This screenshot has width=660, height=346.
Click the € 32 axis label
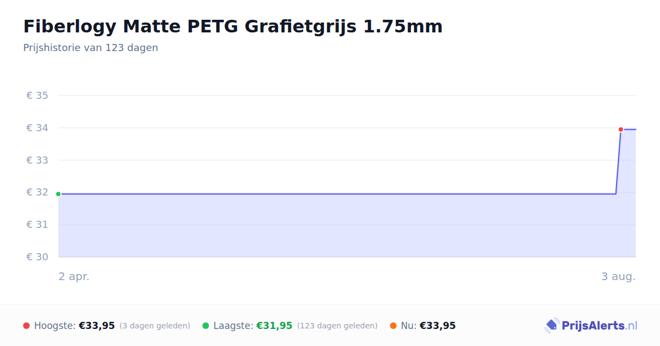coord(37,192)
